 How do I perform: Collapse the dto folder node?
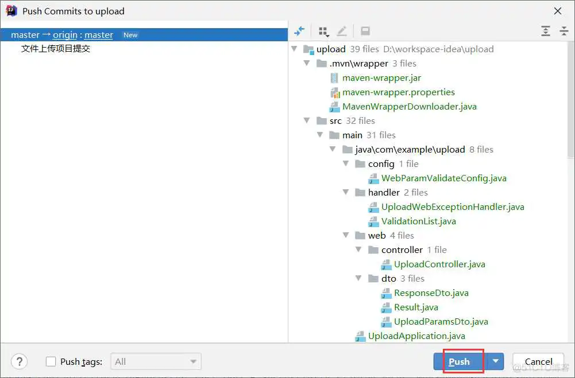click(360, 279)
